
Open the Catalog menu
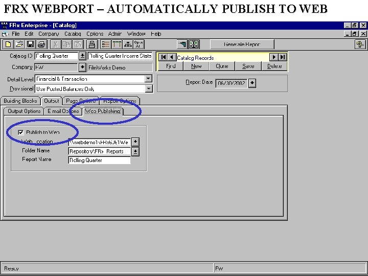coord(73,34)
